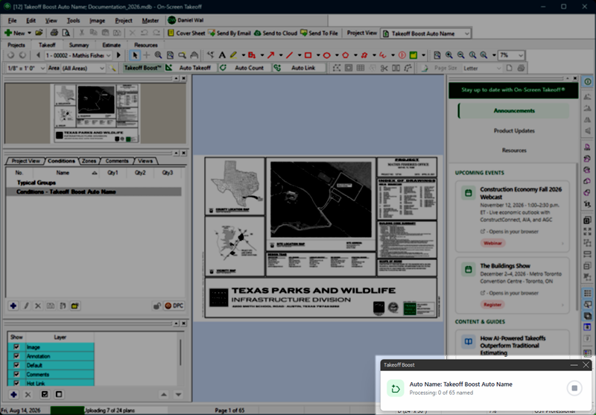
Task: Click the Cover Sheet button
Action: click(x=186, y=33)
